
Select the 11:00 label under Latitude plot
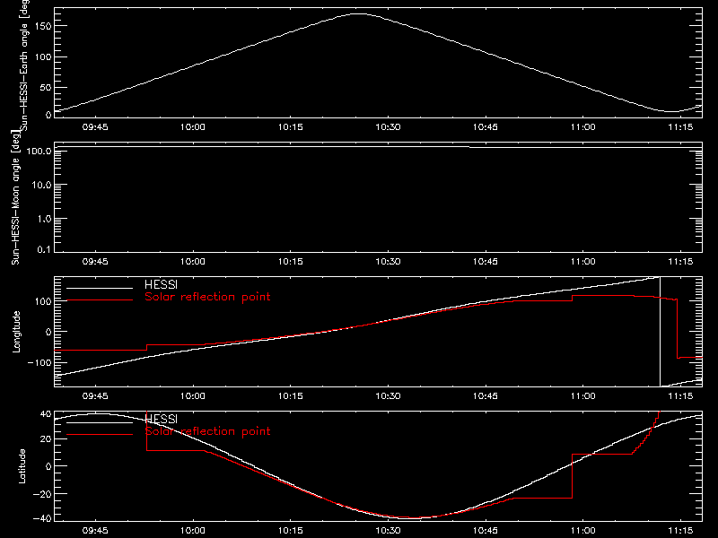click(x=582, y=531)
